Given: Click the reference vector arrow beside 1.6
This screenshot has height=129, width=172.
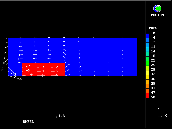Looking at the screenshot, I should coord(51,117).
